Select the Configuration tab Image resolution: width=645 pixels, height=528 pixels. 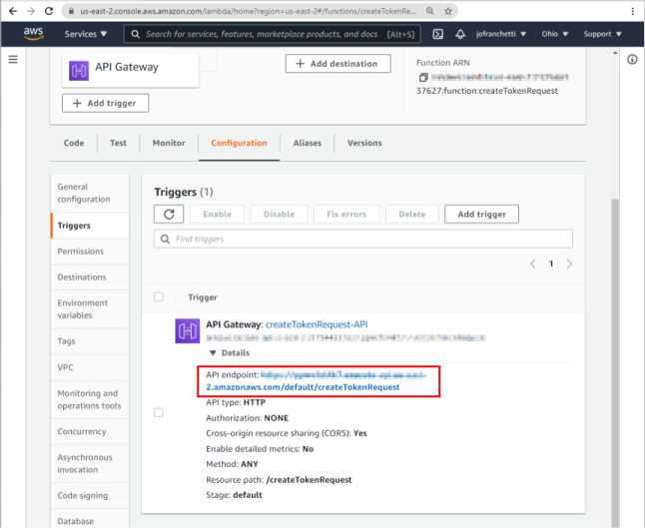[x=239, y=143]
